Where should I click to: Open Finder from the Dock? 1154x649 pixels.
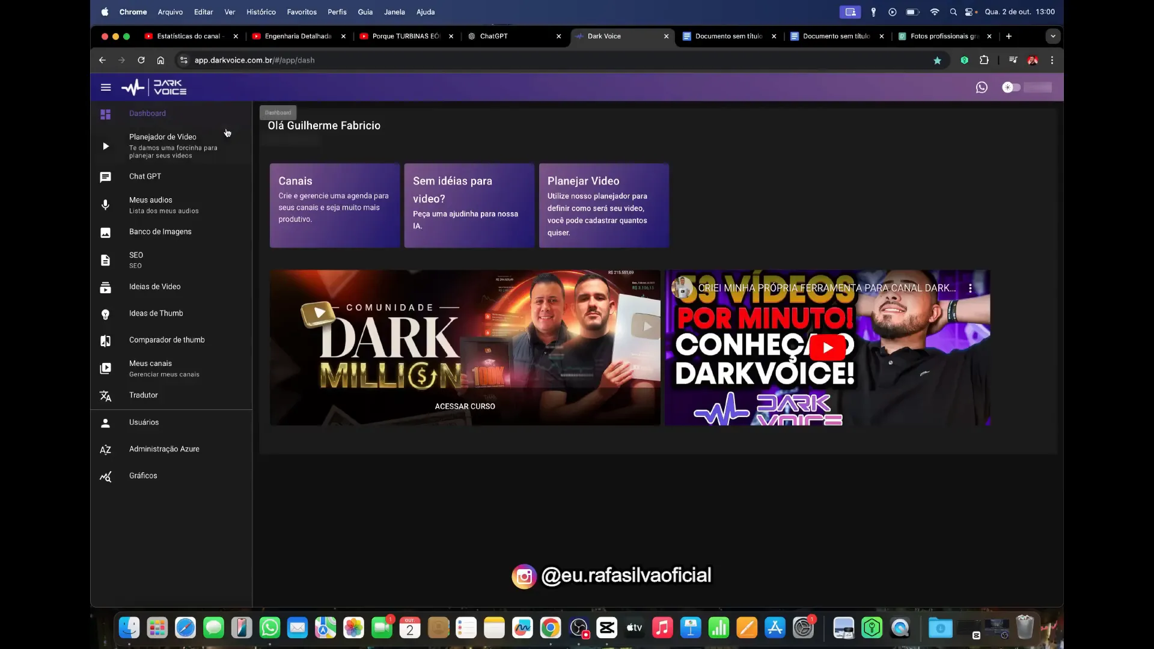tap(129, 628)
